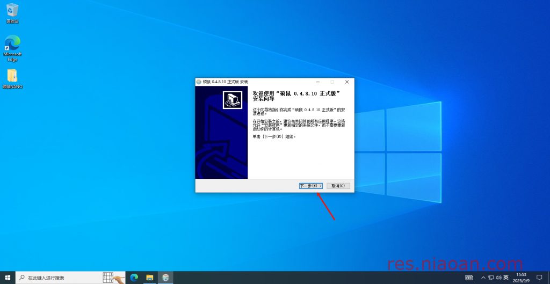Viewport: 550px width, 284px height.
Task: Open the notification center icon
Action: point(539,278)
